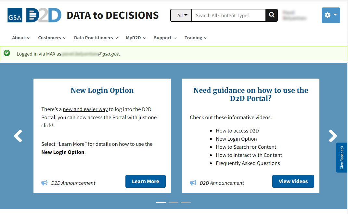Click the magnifying glass search button
Screen dimensions: 348x214
click(272, 15)
